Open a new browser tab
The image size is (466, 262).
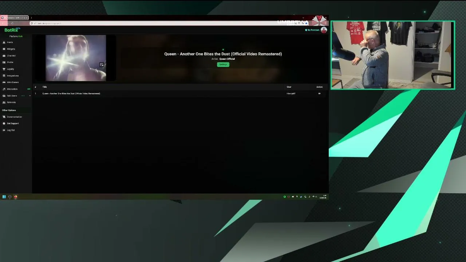(x=31, y=17)
